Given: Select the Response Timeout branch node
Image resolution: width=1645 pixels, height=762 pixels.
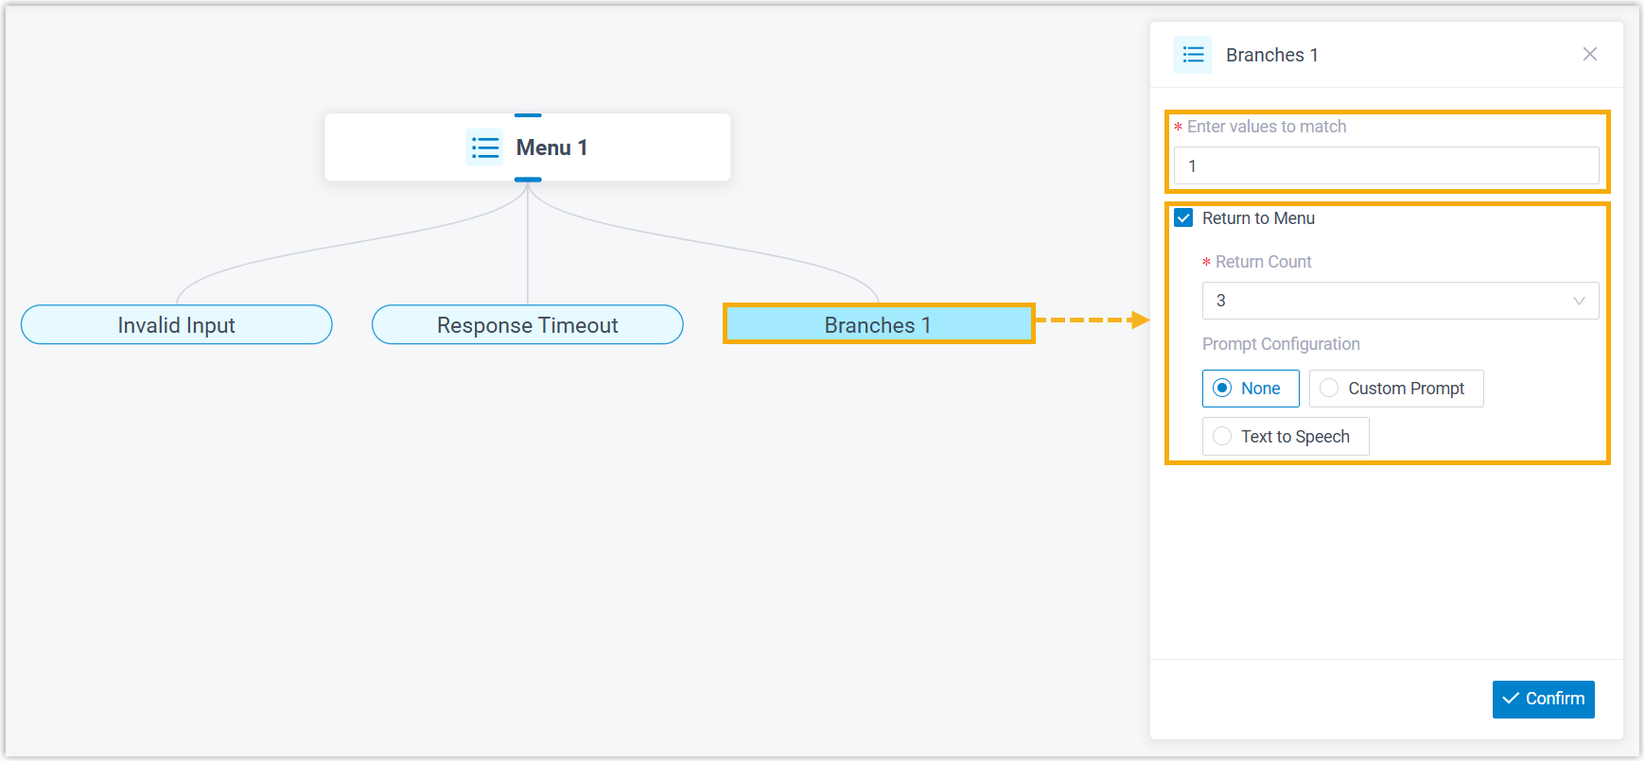Looking at the screenshot, I should (528, 325).
